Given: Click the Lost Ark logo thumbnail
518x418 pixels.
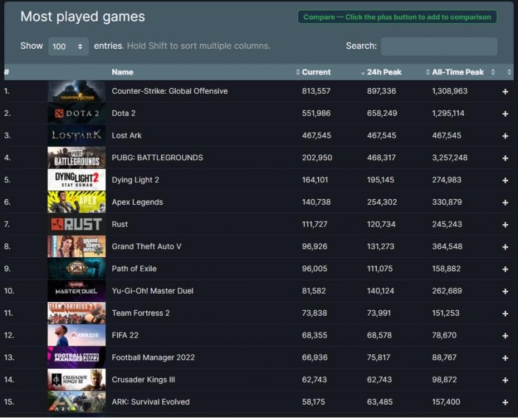Looking at the screenshot, I should [77, 135].
